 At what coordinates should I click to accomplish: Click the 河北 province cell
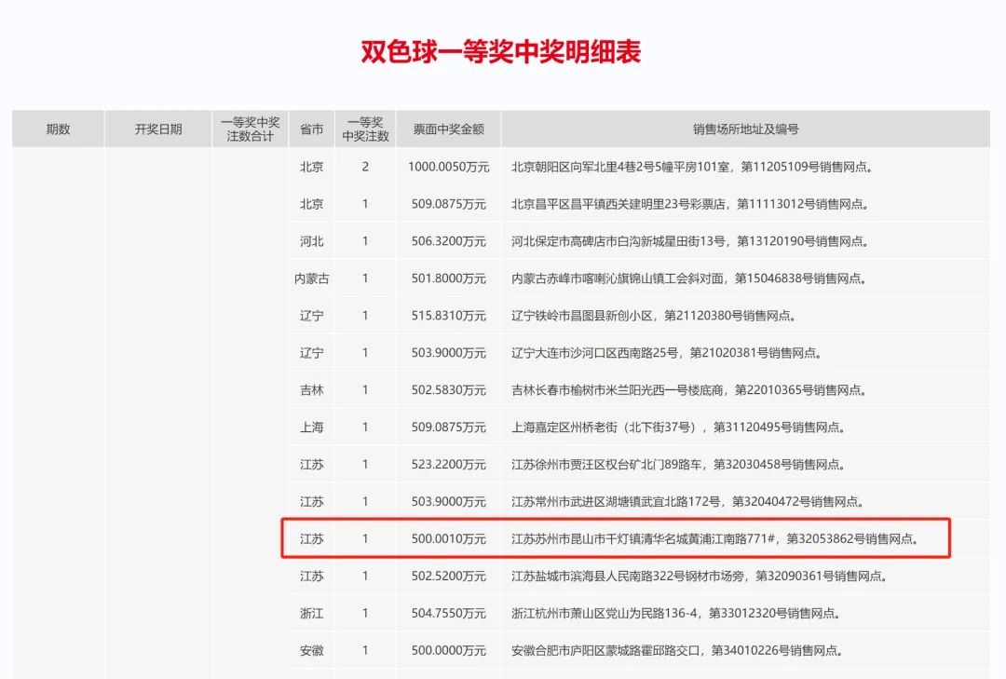click(311, 241)
